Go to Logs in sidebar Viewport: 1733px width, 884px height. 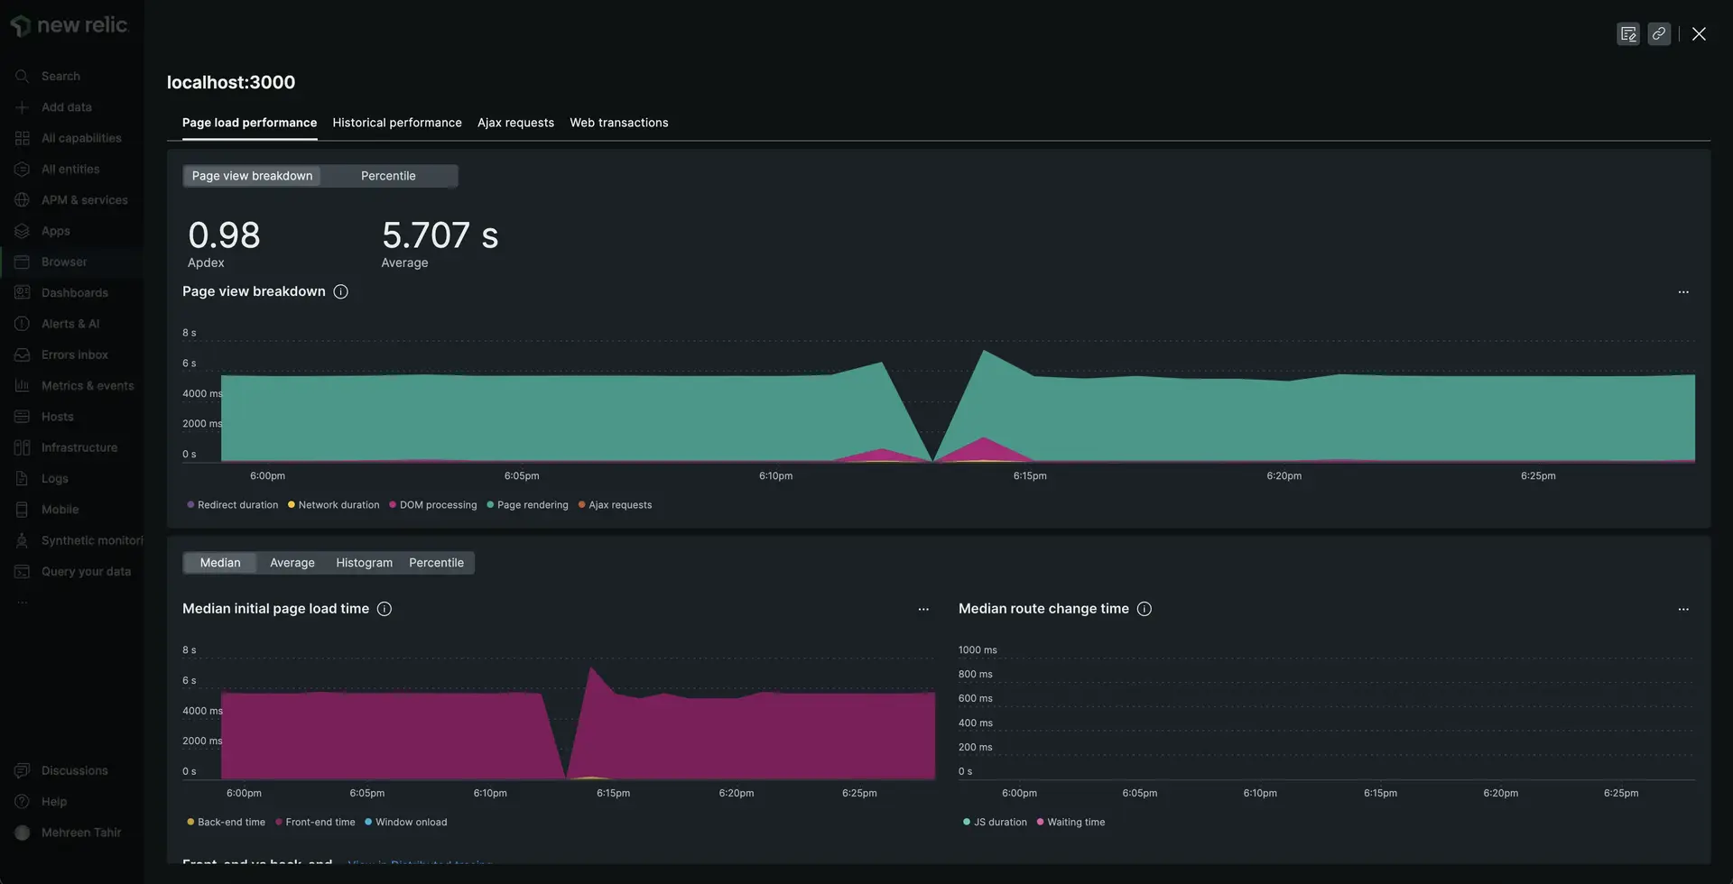55,479
